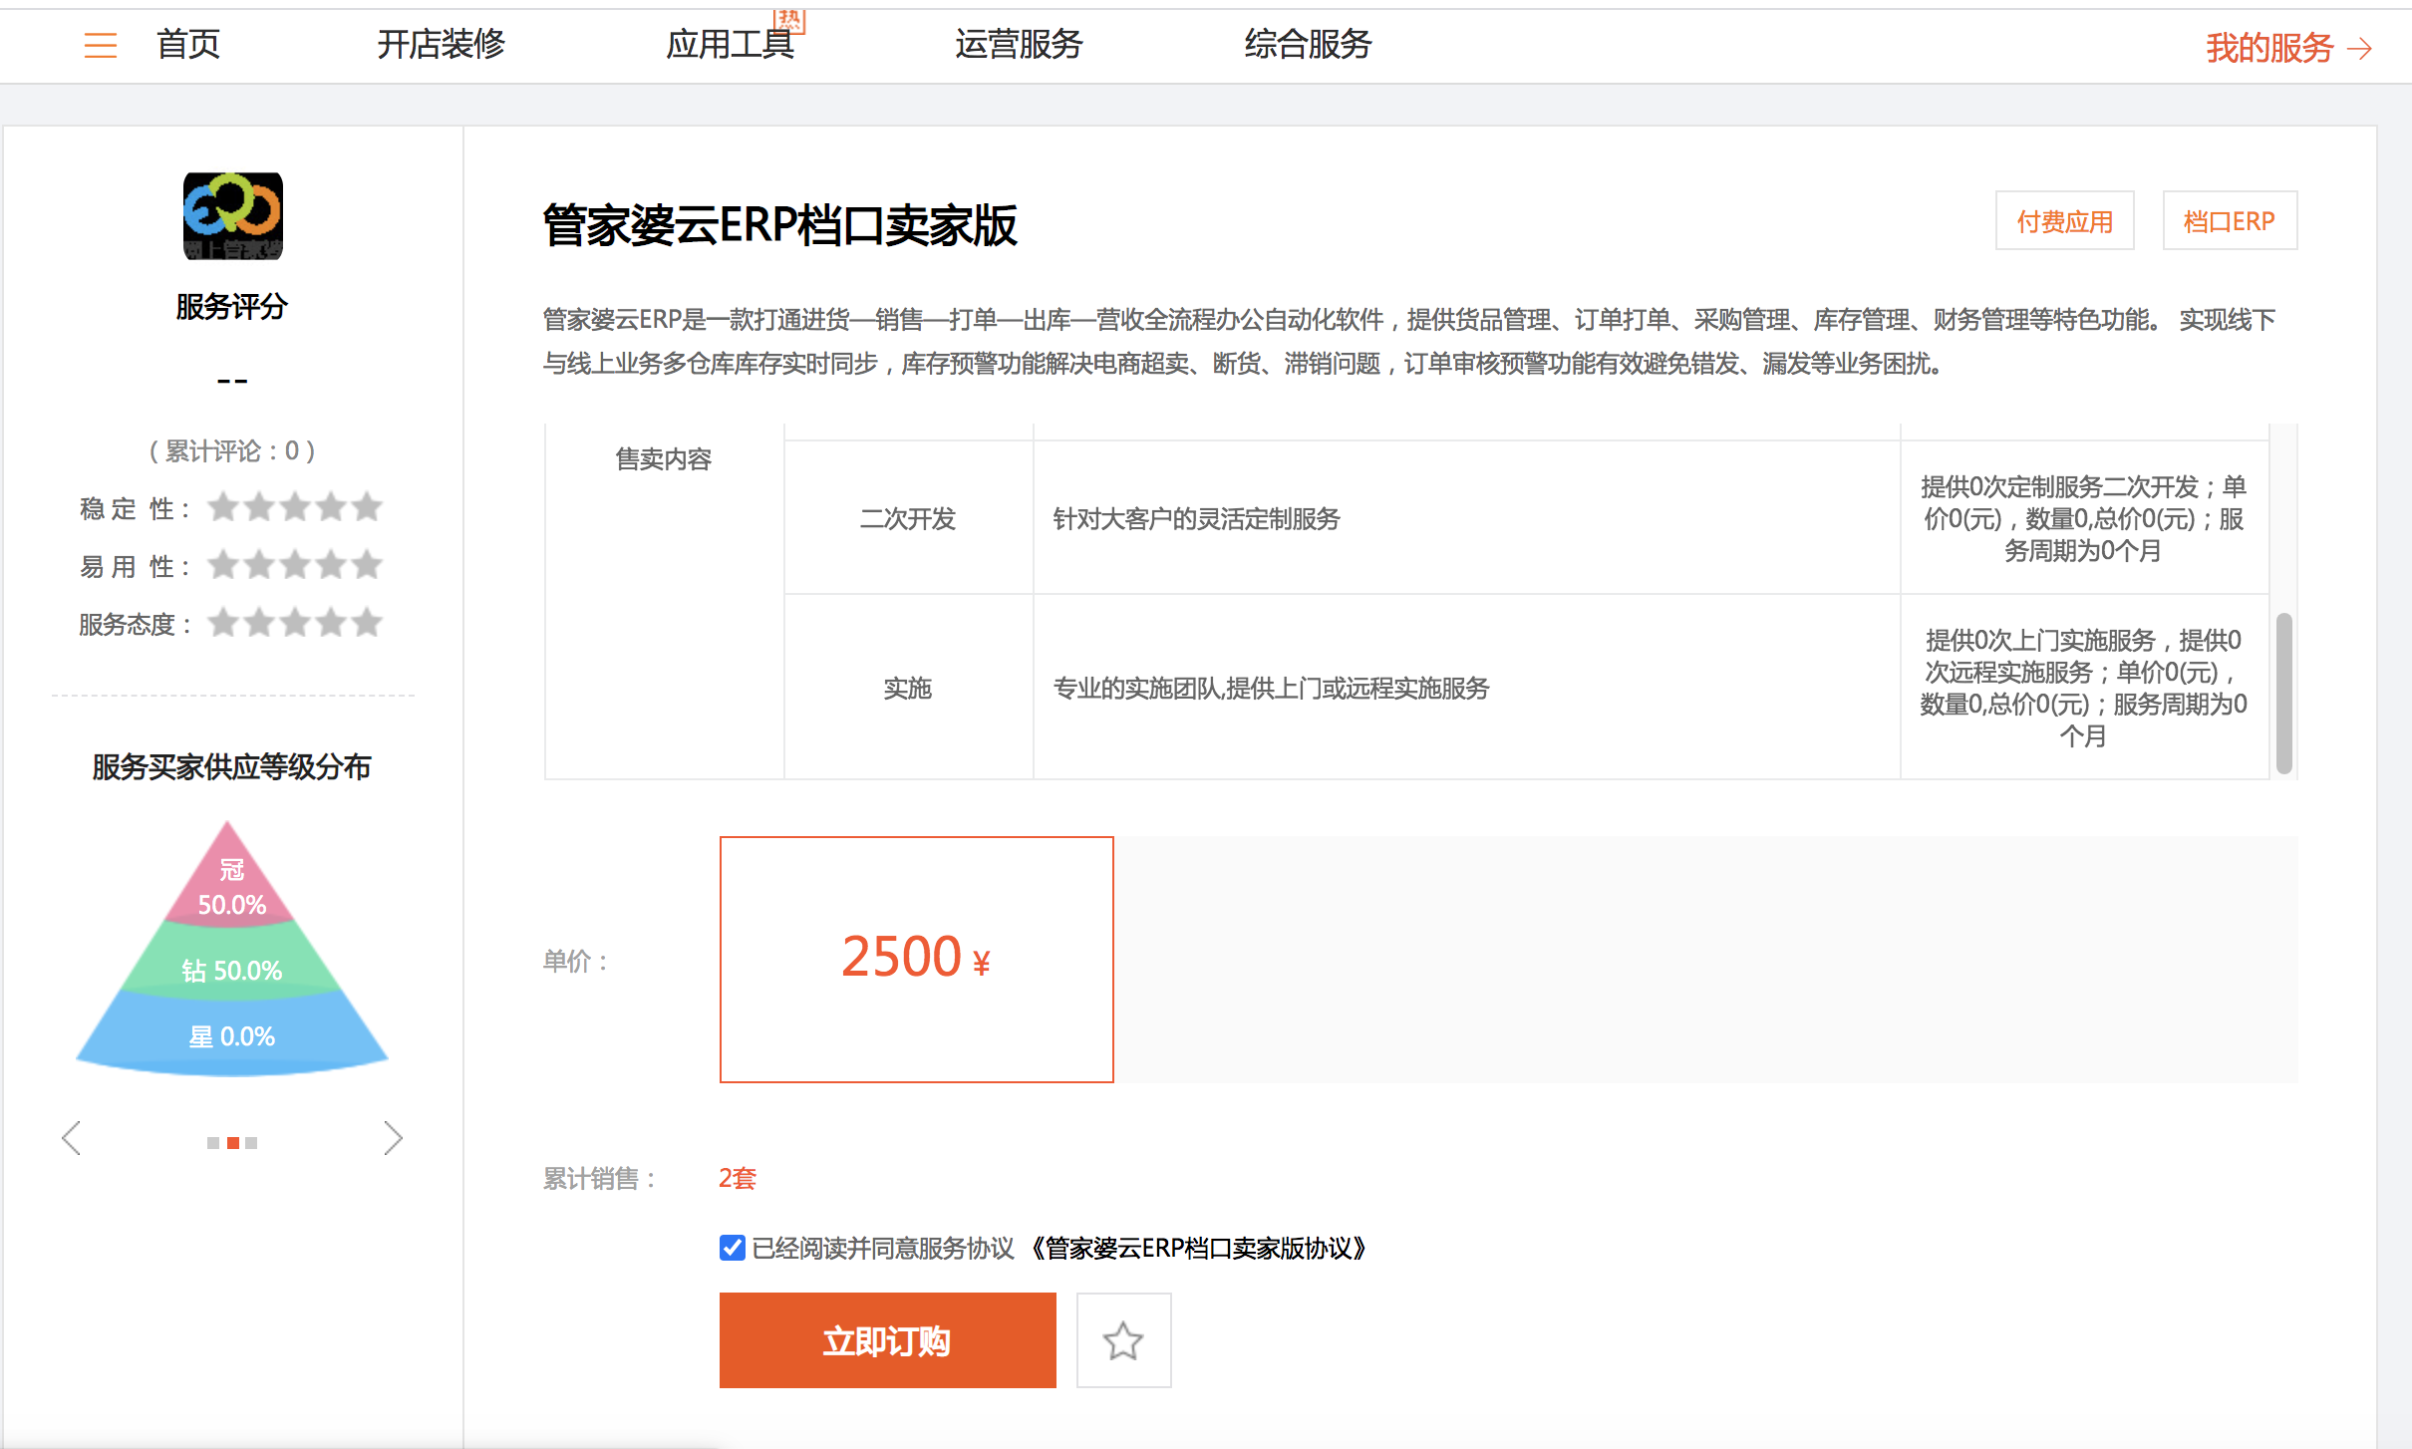Click the 立即订购 button
Image resolution: width=2412 pixels, height=1449 pixels.
[x=887, y=1340]
